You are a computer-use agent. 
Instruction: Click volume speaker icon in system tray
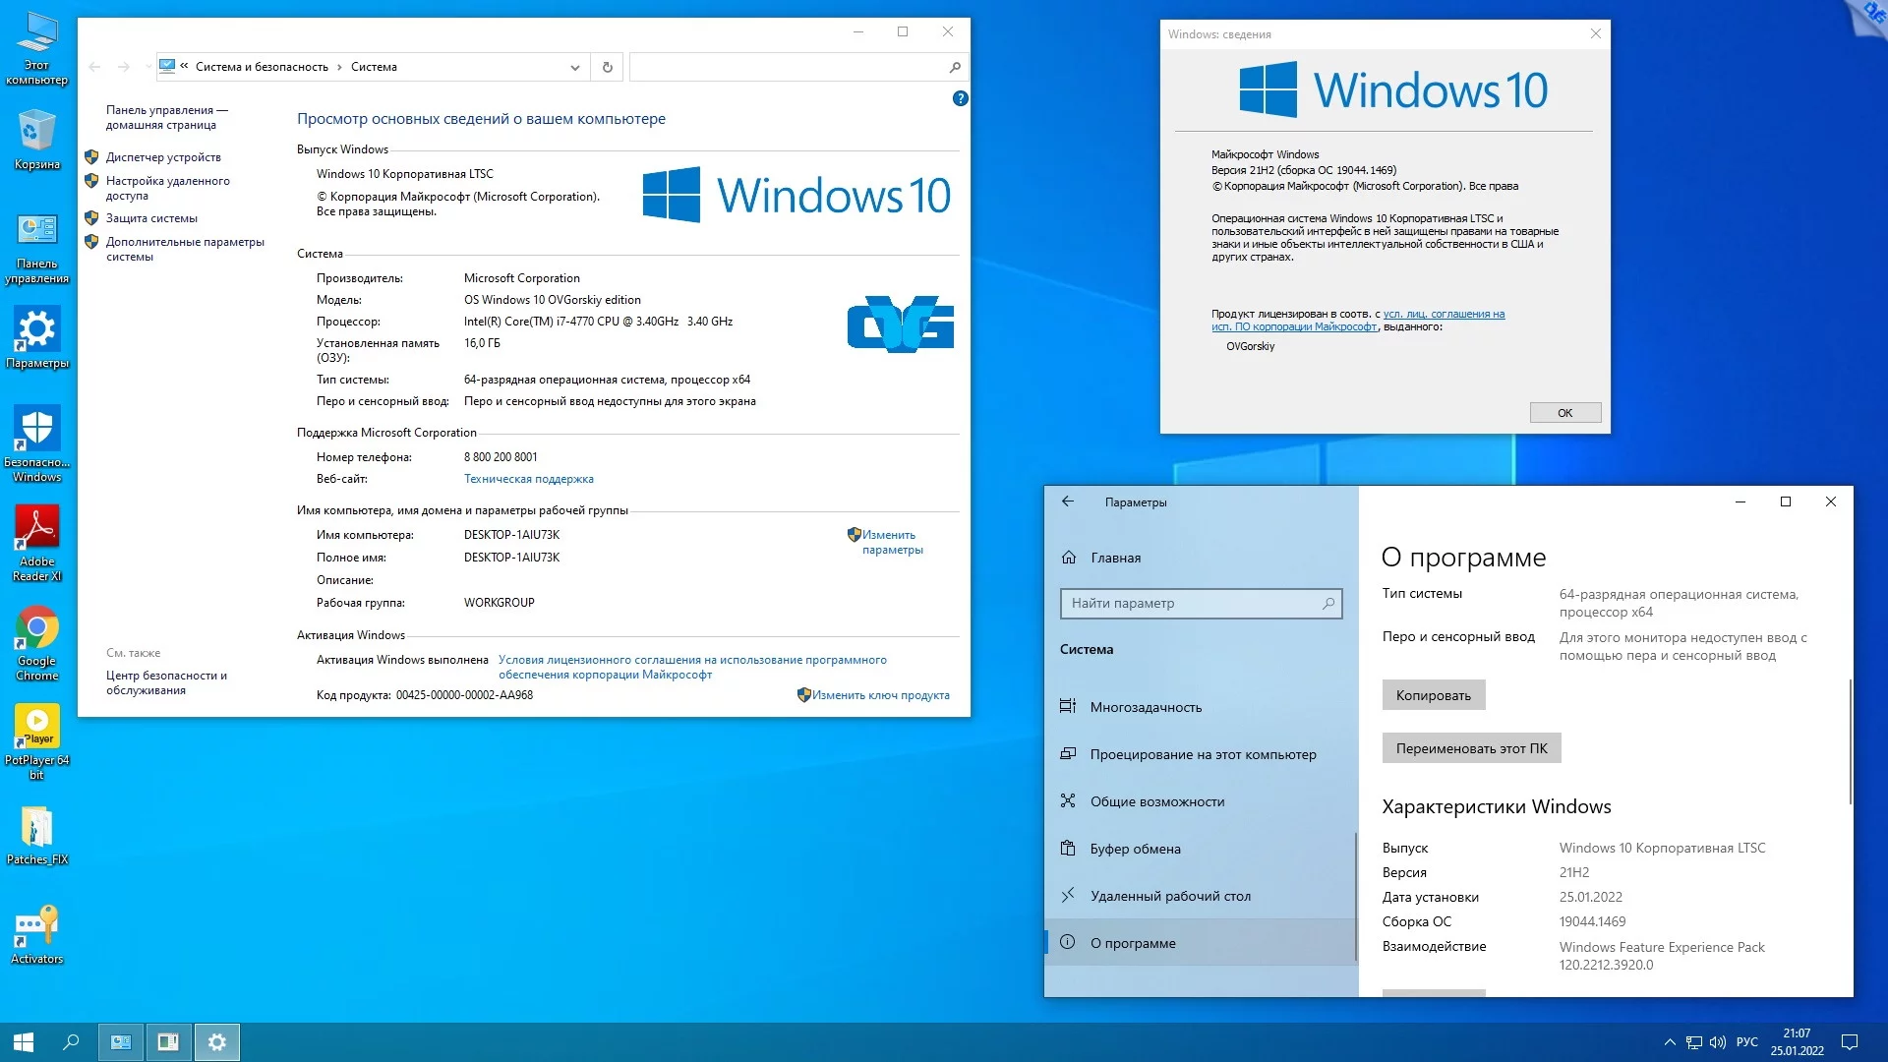[x=1718, y=1042]
